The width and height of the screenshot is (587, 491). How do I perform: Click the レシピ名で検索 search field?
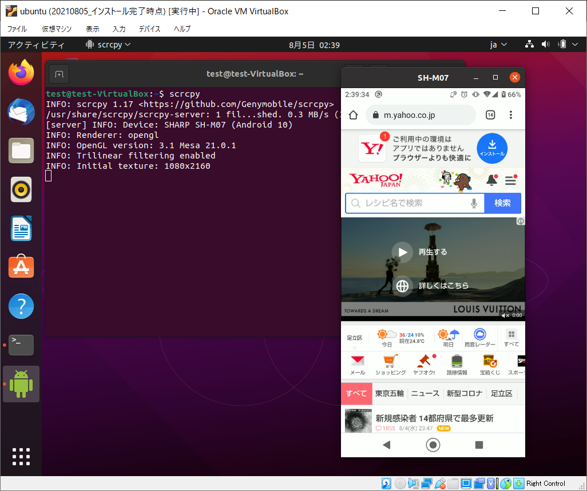(415, 203)
